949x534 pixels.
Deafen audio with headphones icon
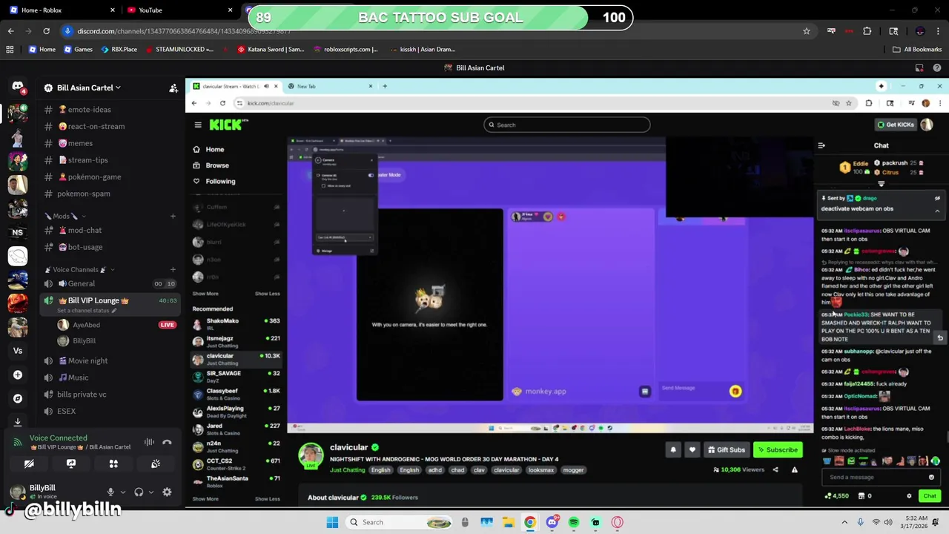click(139, 492)
